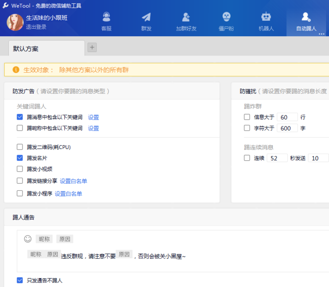Add a new plan with plus button

click(x=92, y=47)
